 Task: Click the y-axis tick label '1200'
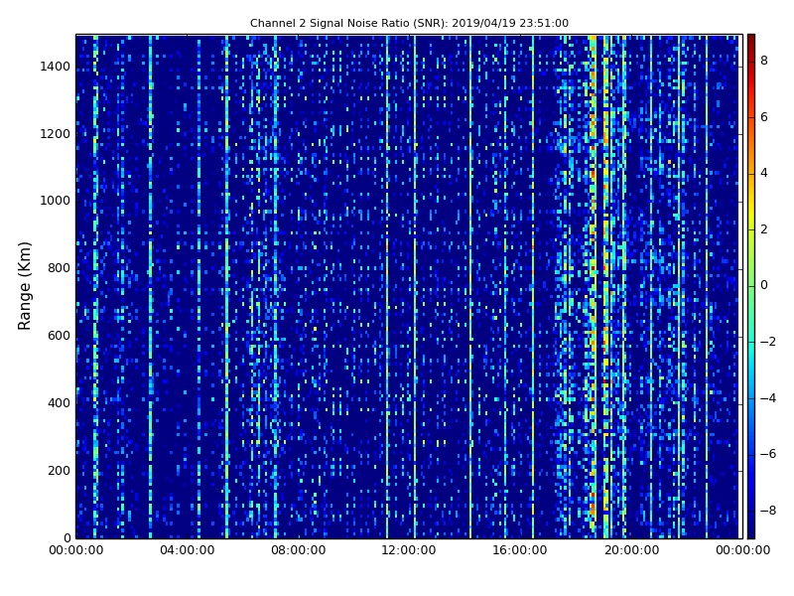tap(56, 134)
